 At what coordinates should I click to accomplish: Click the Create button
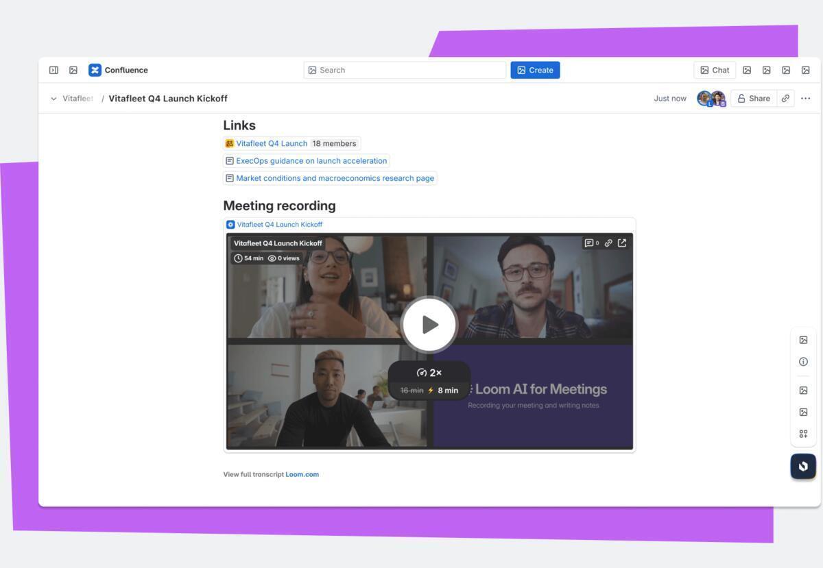coord(535,69)
